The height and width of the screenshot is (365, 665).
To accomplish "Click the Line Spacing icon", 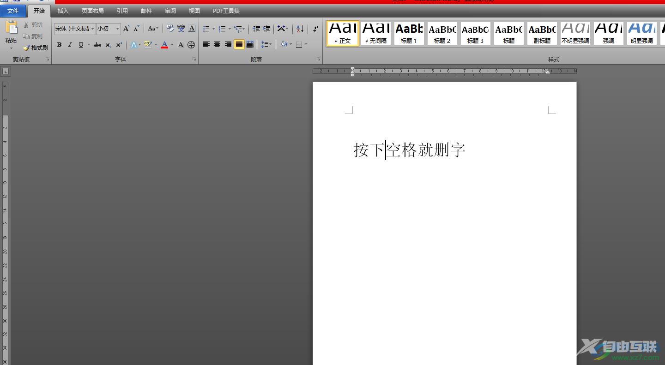I will 265,44.
